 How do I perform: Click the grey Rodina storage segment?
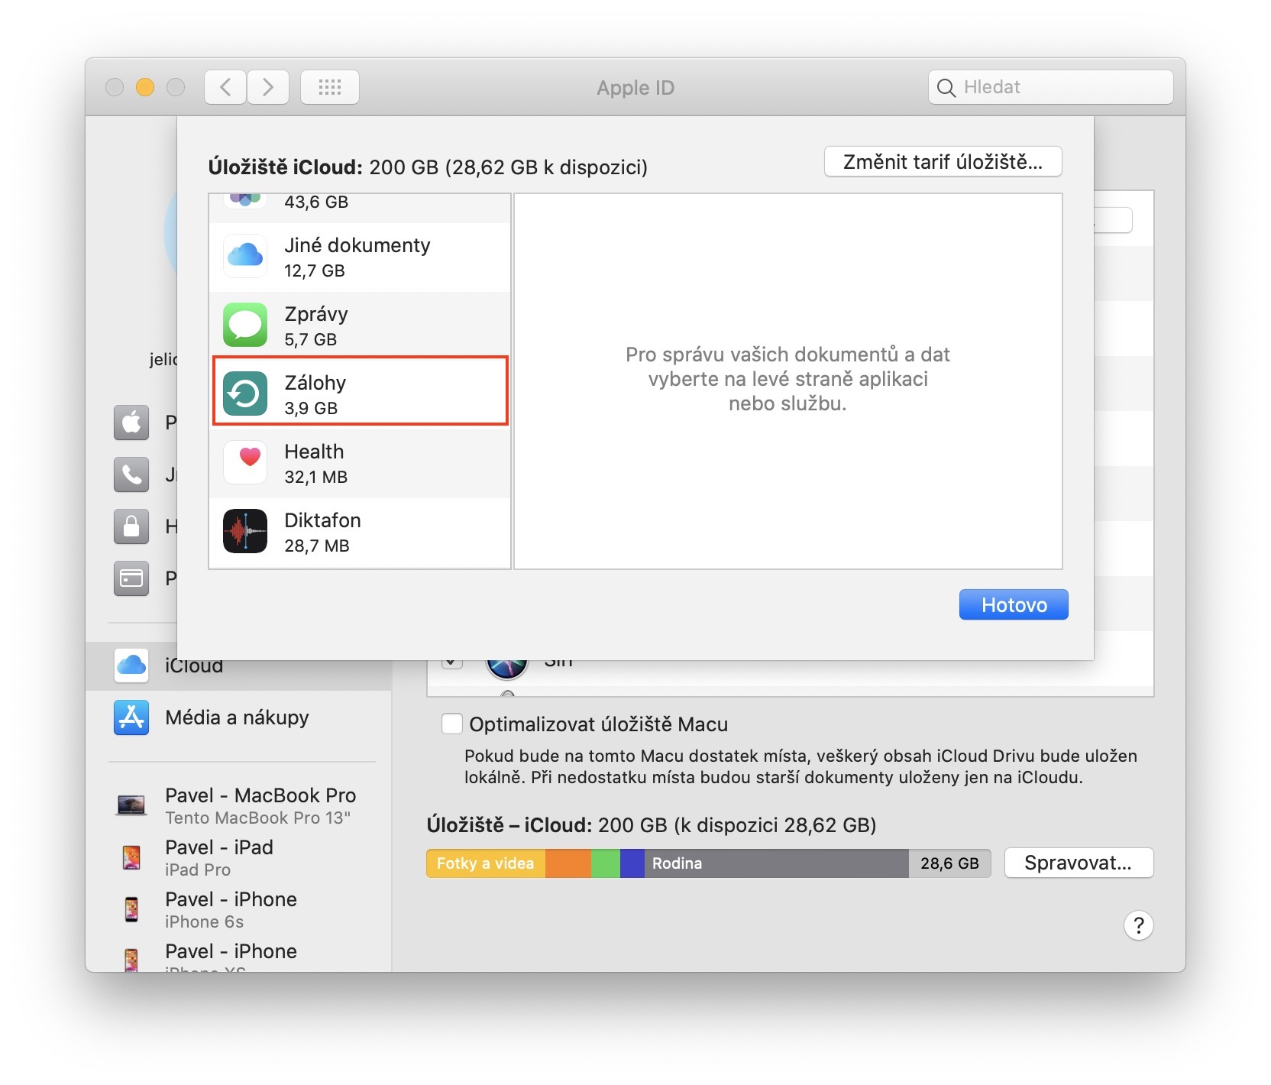click(777, 863)
